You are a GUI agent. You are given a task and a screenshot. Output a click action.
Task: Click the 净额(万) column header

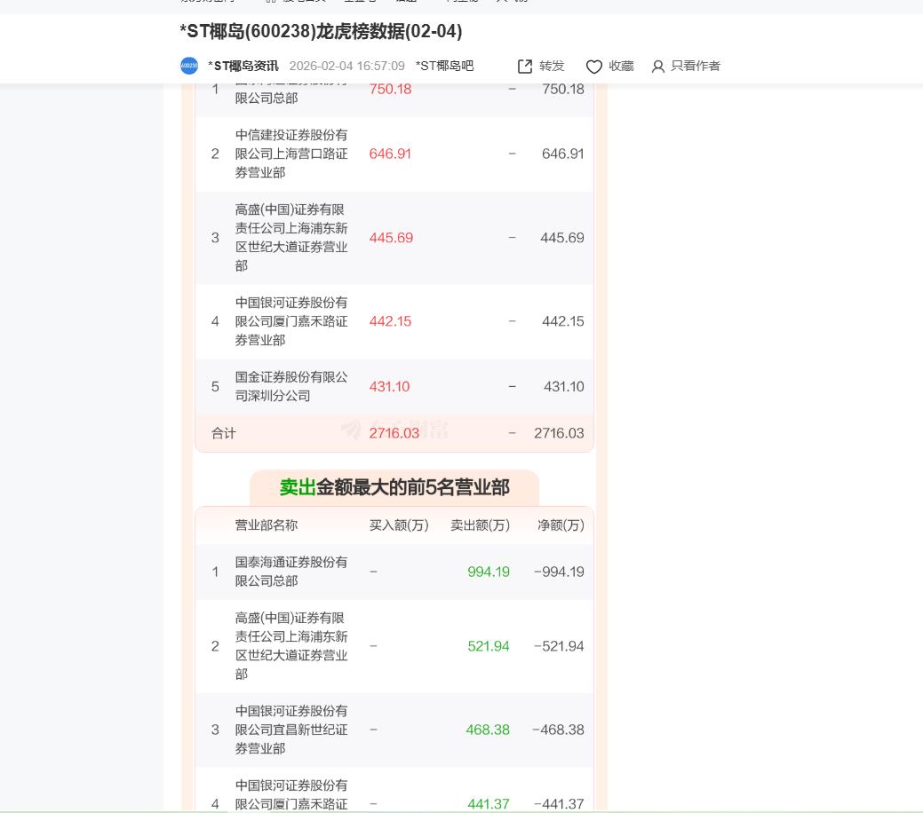561,525
